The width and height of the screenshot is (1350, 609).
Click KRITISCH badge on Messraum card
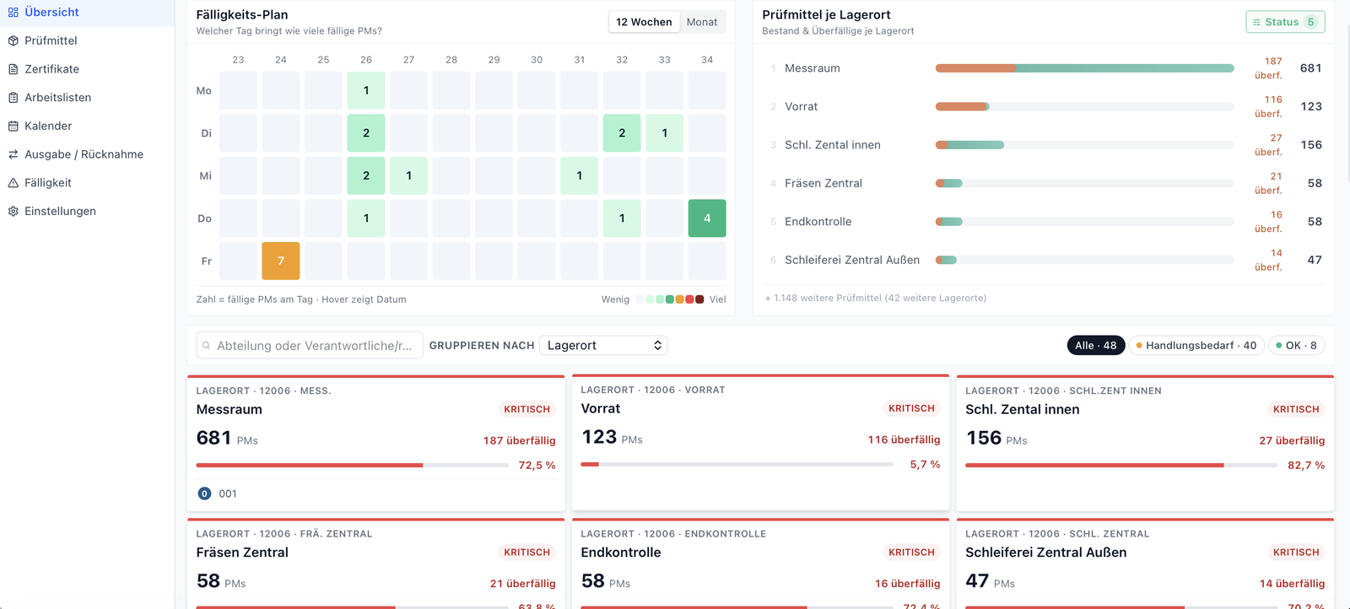click(x=527, y=409)
